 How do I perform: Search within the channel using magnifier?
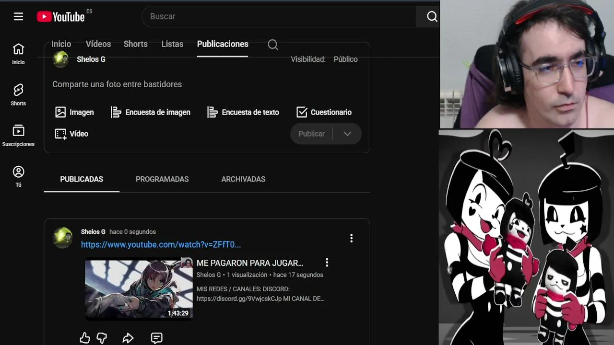(273, 45)
